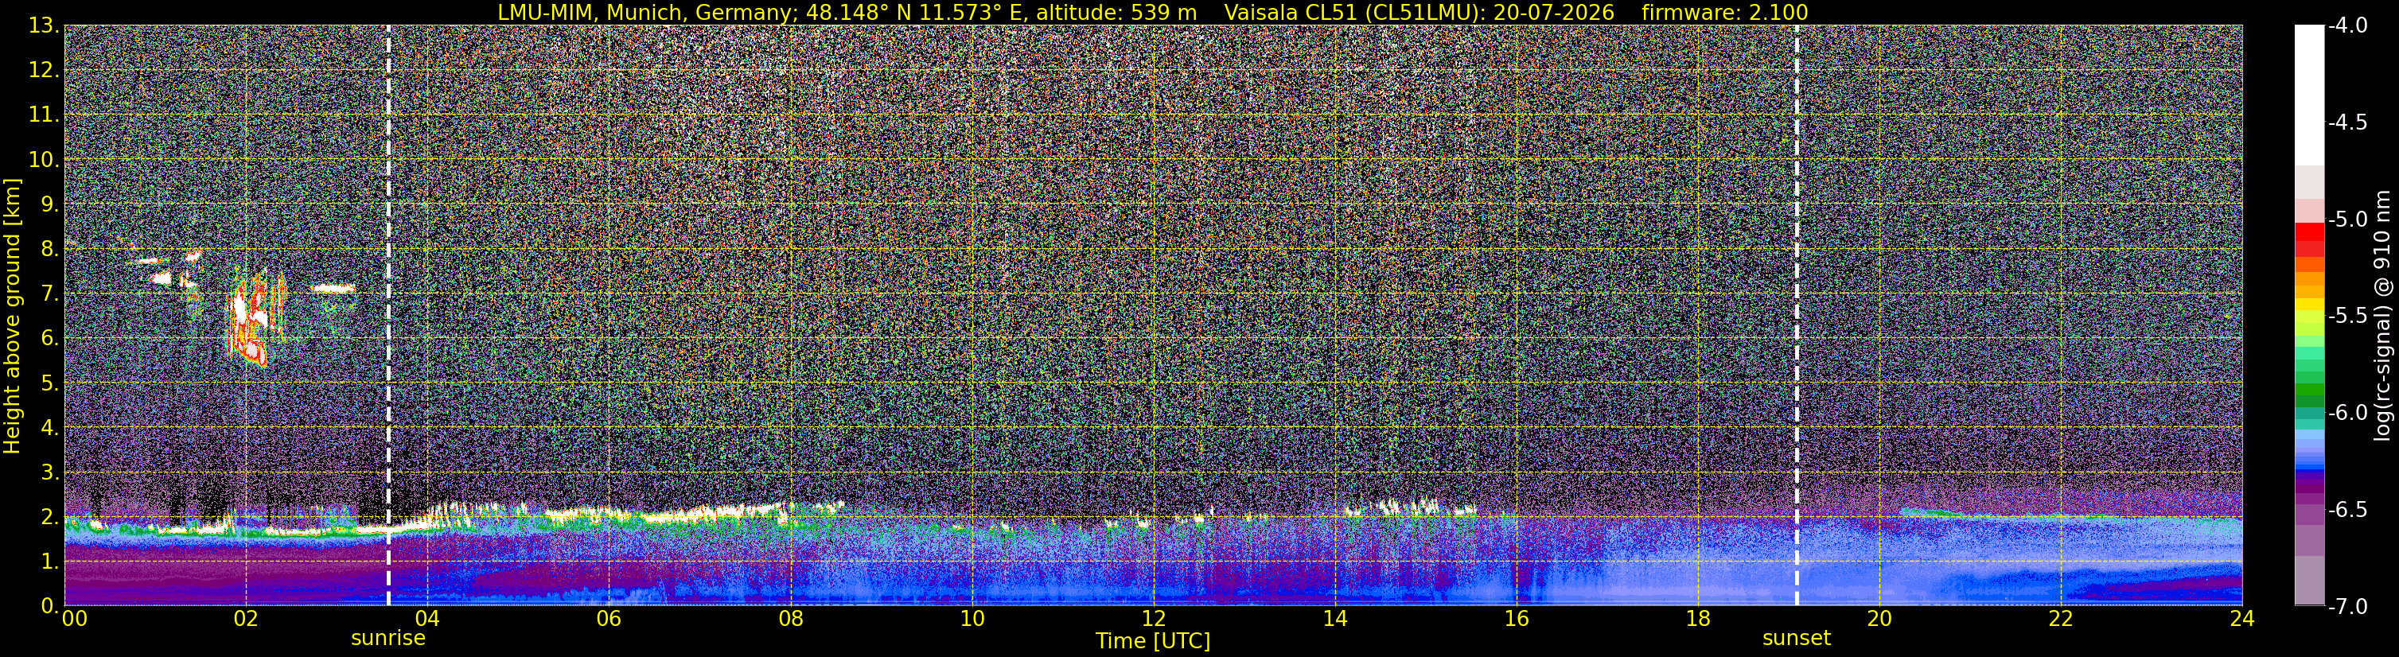
Task: Click the white top section of colorbar
Action: pos(2308,95)
